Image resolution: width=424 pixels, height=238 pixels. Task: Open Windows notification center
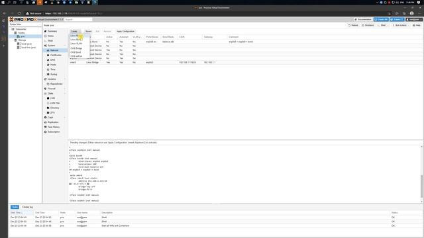click(419, 3)
